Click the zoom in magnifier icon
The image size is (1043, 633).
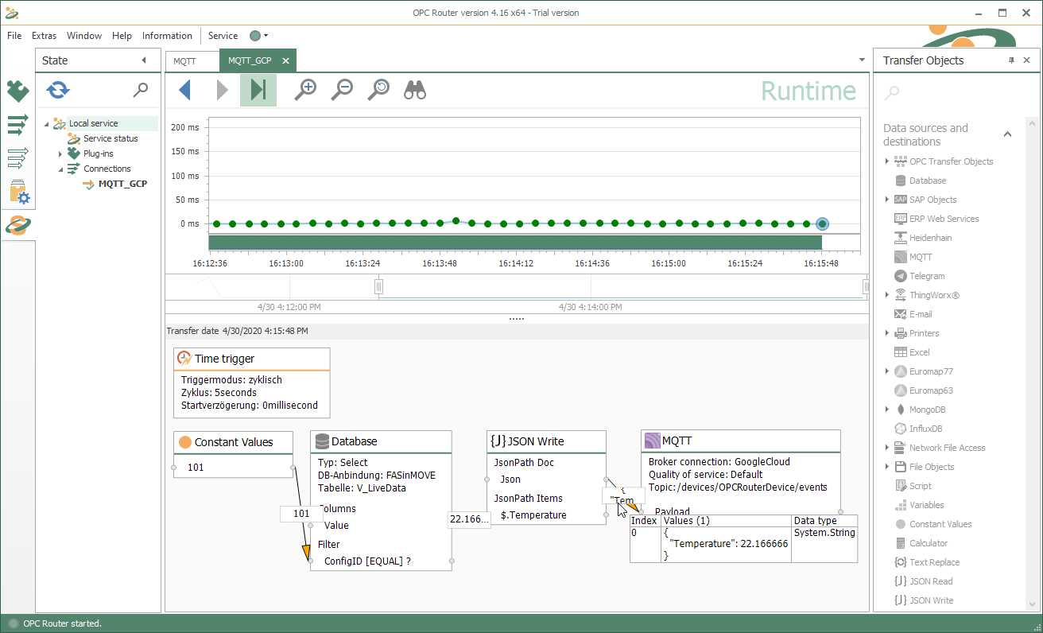click(305, 90)
